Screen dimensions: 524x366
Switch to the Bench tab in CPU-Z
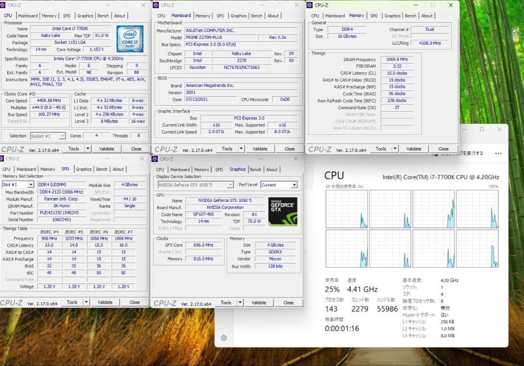[103, 16]
